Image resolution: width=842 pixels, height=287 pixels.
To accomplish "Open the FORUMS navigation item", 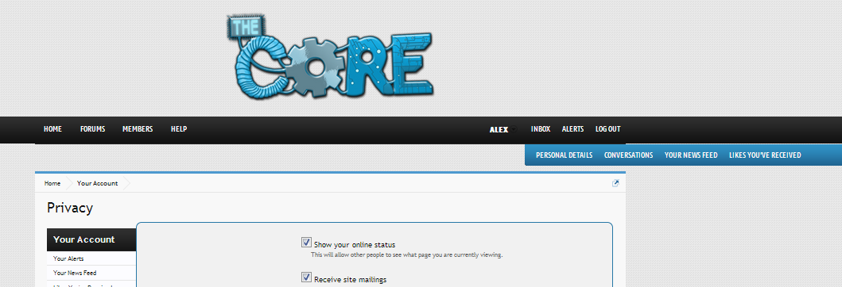I will [93, 129].
